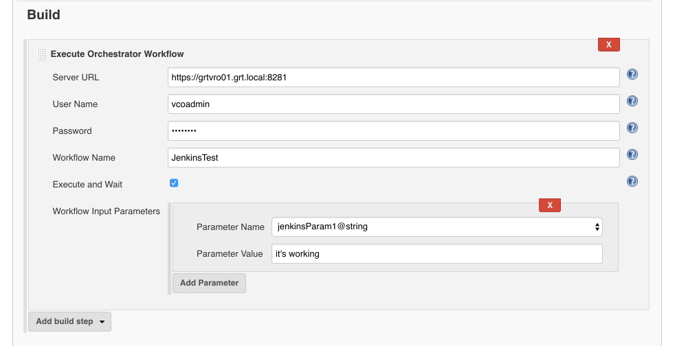Click the Server URL label
Screen dimensions: 675x346
(x=76, y=78)
